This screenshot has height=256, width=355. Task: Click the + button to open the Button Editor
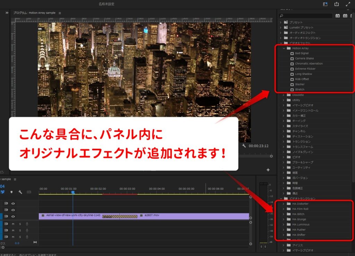click(x=268, y=170)
